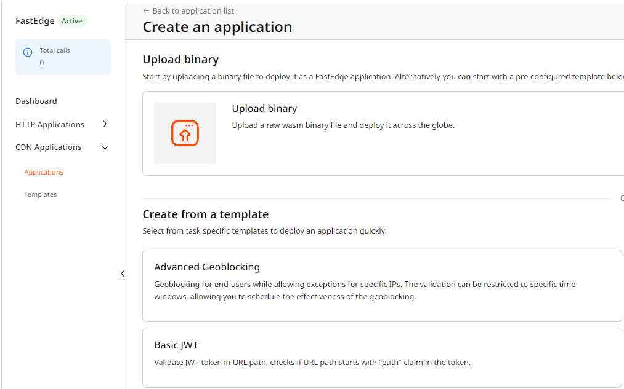Expand the HTTP Applications chevron
The width and height of the screenshot is (624, 389).
point(105,124)
